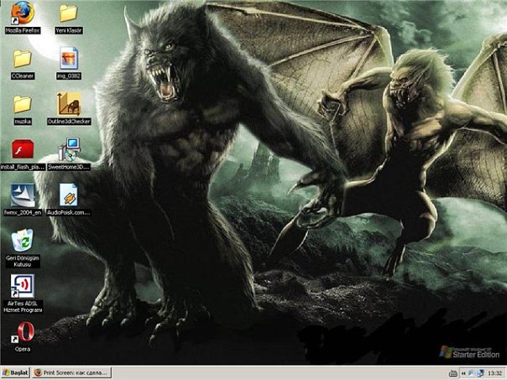The width and height of the screenshot is (507, 380).
Task: Click the Outline3dChecker desktop icon
Action: 69,105
